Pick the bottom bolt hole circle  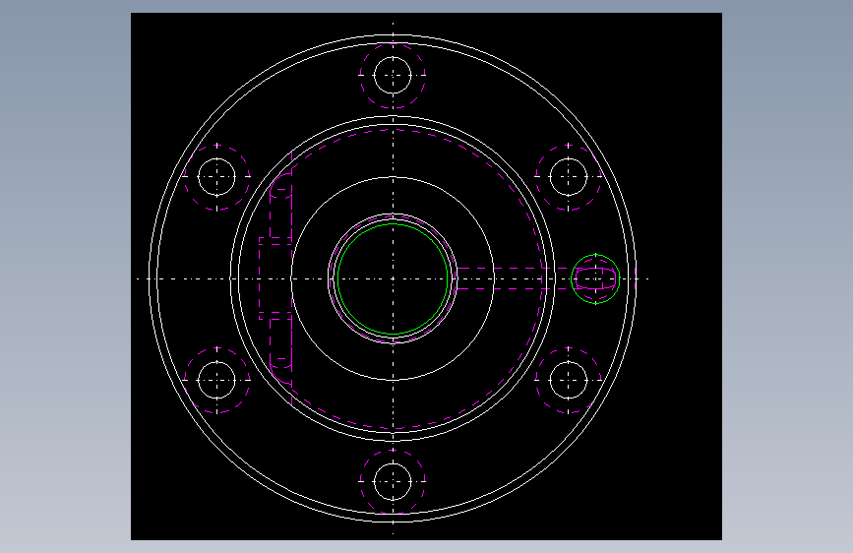click(x=393, y=481)
